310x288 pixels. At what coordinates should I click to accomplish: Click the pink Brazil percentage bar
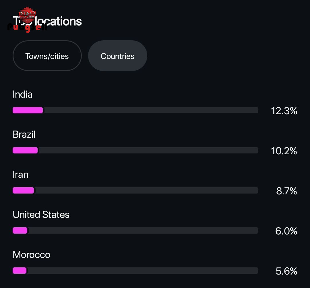coord(25,150)
